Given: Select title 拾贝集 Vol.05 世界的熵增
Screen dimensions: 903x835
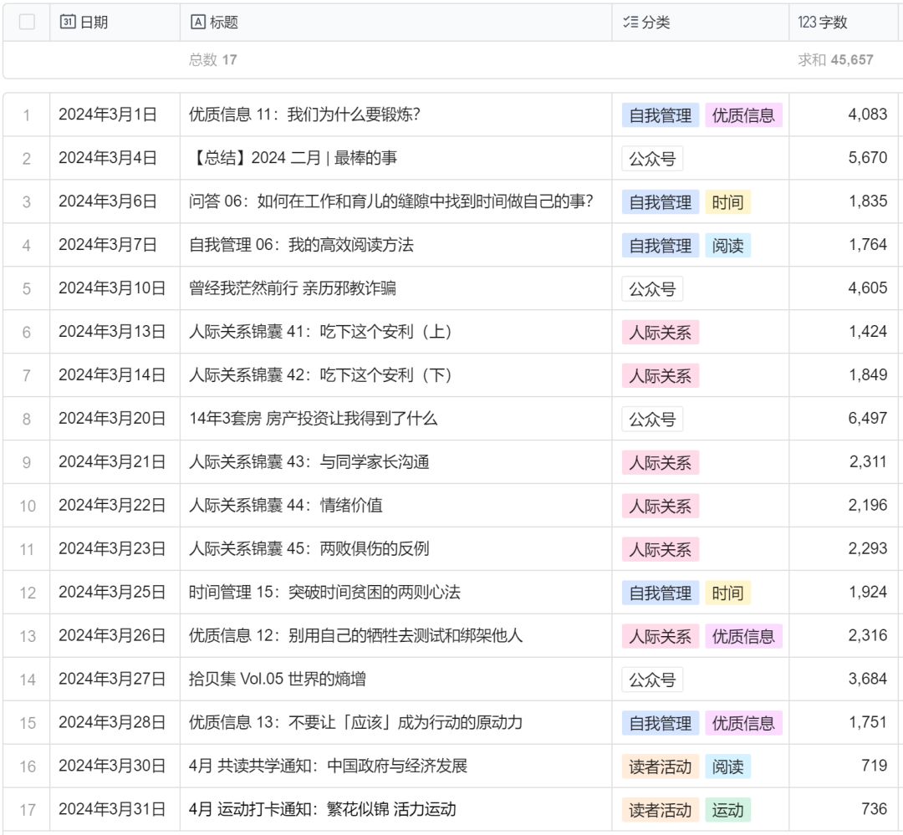Looking at the screenshot, I should pyautogui.click(x=278, y=679).
